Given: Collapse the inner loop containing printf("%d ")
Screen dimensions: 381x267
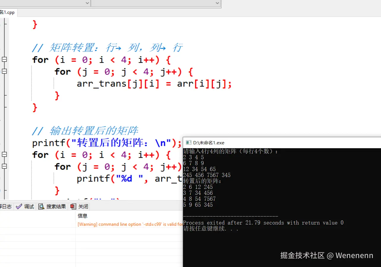Looking at the screenshot, I should 4,166.
